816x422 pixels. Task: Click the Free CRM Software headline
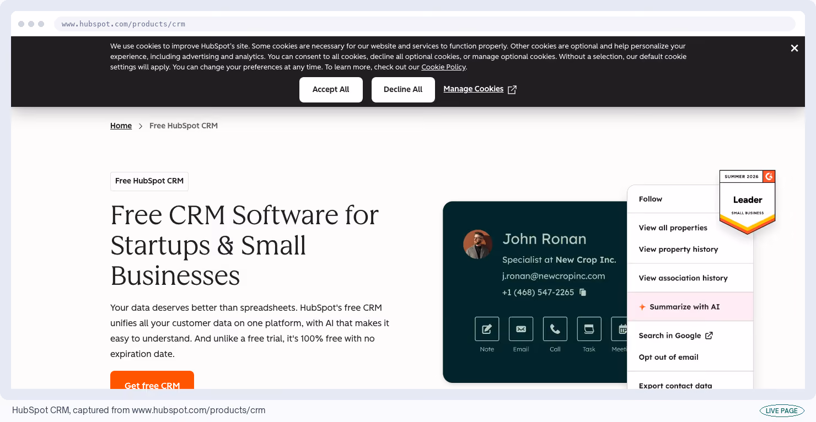tap(244, 245)
